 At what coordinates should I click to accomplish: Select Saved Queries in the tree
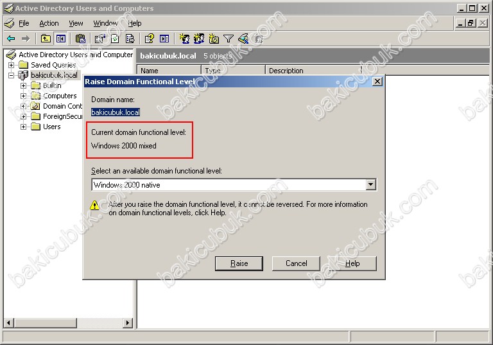tap(53, 65)
